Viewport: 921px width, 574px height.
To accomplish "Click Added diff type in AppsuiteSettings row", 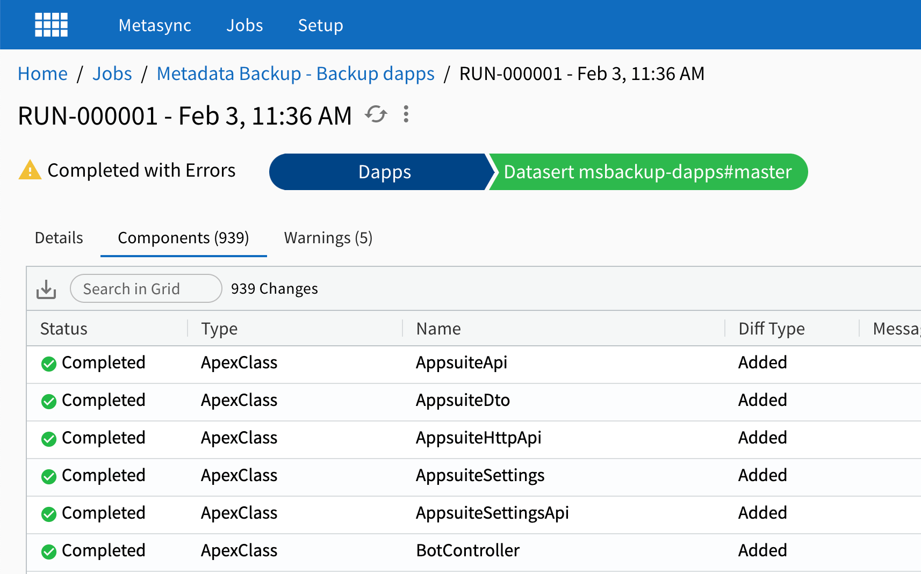I will click(762, 475).
